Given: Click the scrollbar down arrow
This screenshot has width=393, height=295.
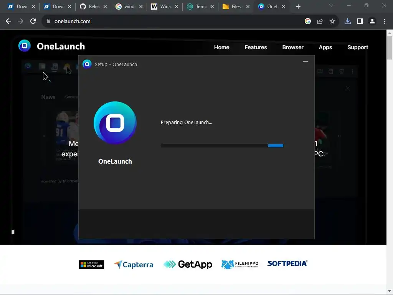Looking at the screenshot, I should 390,292.
